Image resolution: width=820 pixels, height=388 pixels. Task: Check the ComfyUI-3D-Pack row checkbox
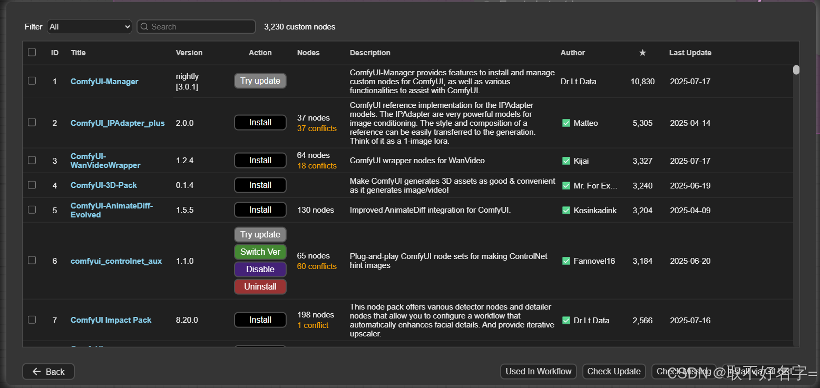tap(32, 185)
